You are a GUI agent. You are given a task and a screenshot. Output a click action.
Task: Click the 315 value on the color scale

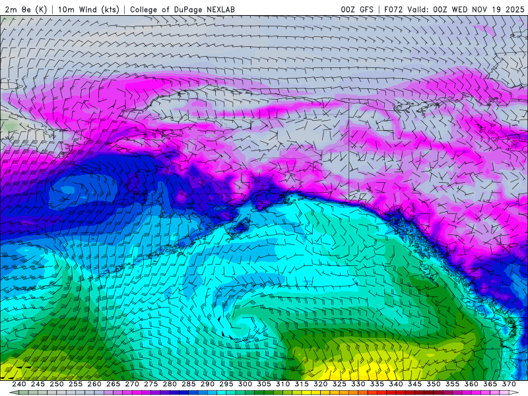click(x=302, y=384)
